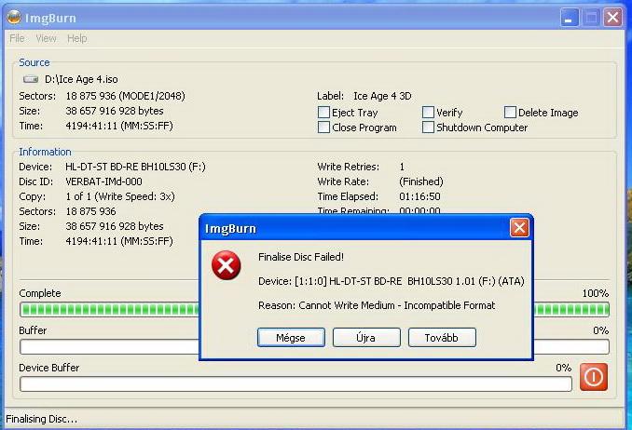Click the Buffer progress bar
632x430 pixels.
314,346
